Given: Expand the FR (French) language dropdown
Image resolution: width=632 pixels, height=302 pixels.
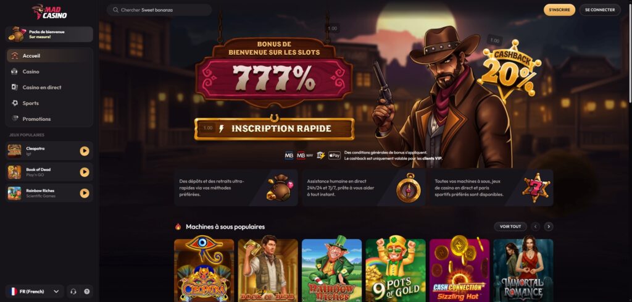Looking at the screenshot, I should 35,292.
